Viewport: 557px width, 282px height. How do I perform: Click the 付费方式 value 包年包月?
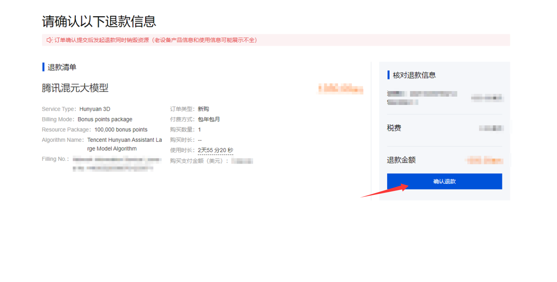coord(209,119)
